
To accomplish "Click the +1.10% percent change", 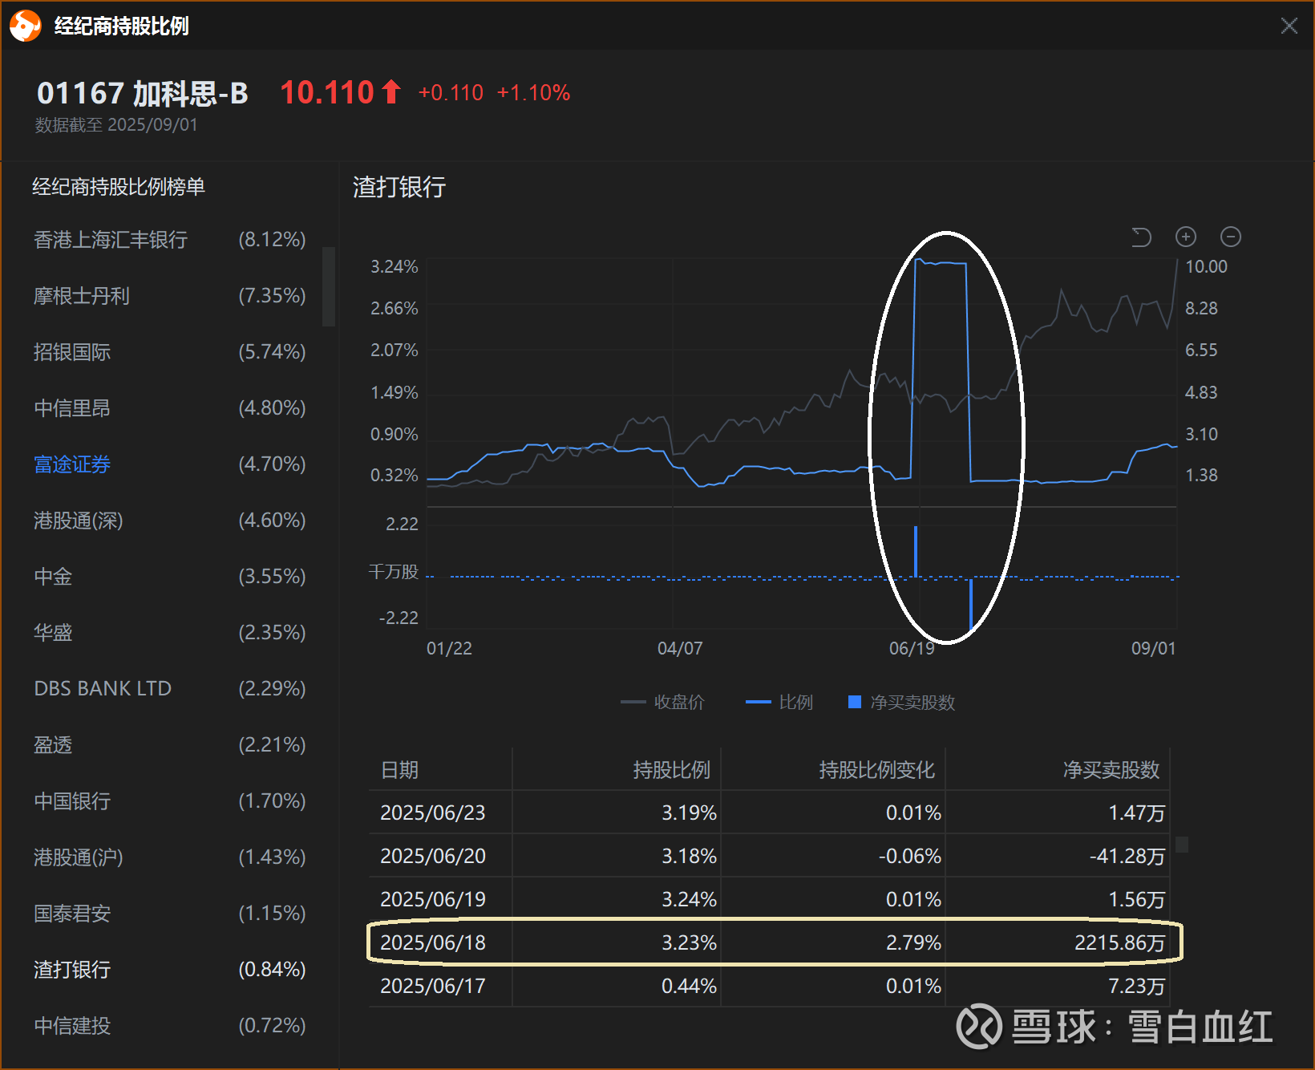I will click(533, 93).
